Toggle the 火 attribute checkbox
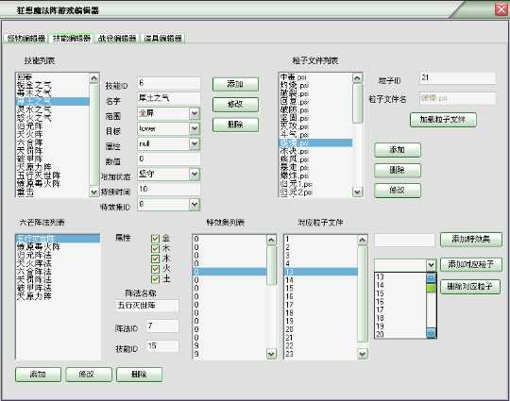This screenshot has height=401, width=510. (x=155, y=269)
